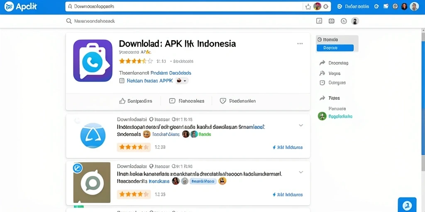
Task: Open the blue link after 'Sndenaala'
Action: point(166,134)
